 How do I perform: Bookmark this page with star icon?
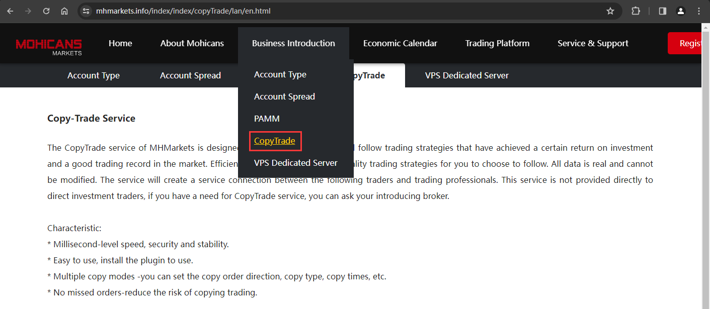[610, 11]
